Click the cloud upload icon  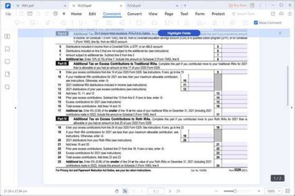click(x=281, y=14)
